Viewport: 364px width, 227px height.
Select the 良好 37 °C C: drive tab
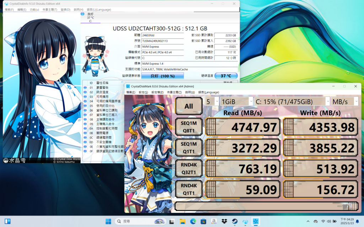point(91,18)
